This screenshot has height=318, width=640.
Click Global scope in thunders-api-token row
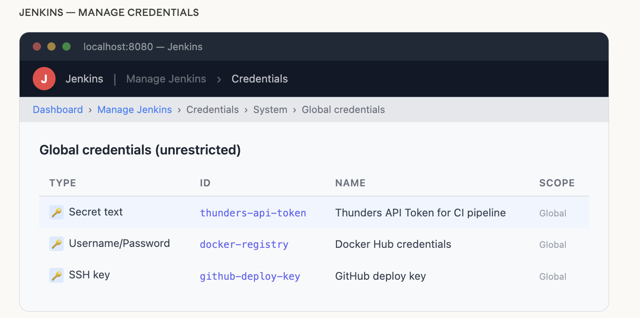pyautogui.click(x=553, y=213)
